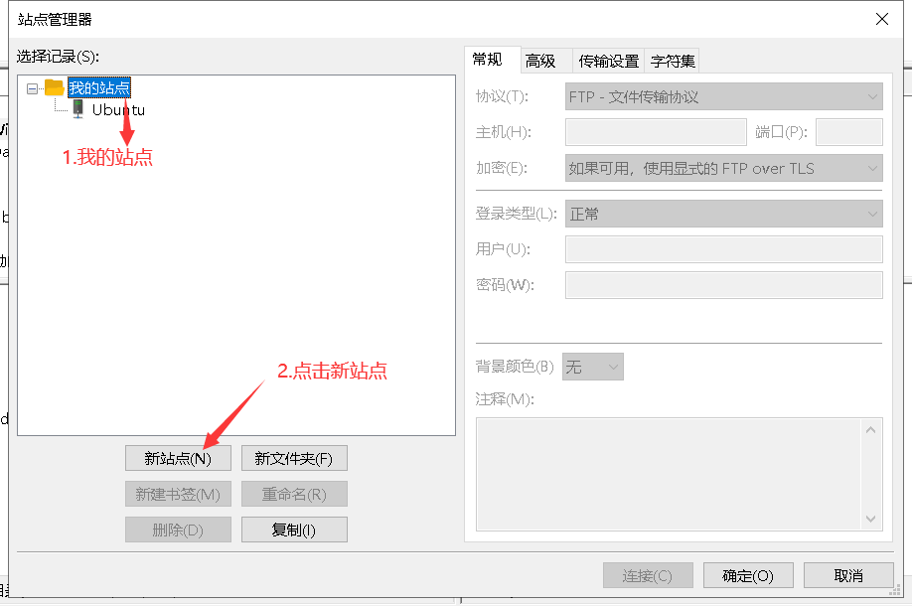912x606 pixels.
Task: Click the 复制(I) button
Action: (x=294, y=530)
